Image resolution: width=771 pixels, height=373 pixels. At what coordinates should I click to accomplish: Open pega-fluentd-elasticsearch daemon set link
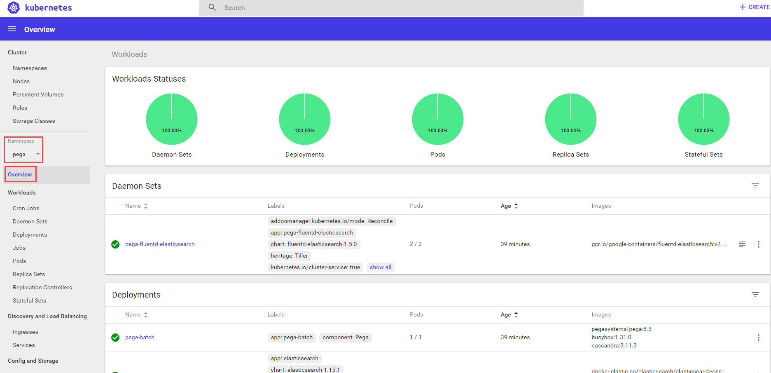pyautogui.click(x=160, y=244)
